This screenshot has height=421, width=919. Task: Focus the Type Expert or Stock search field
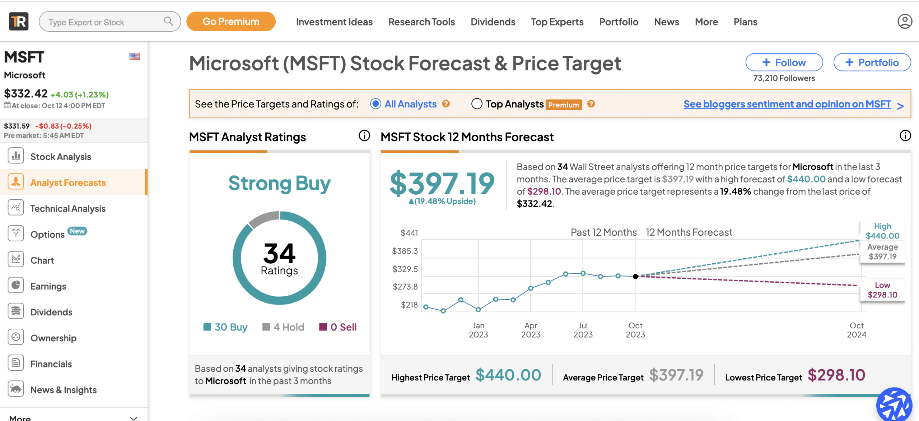[x=110, y=22]
